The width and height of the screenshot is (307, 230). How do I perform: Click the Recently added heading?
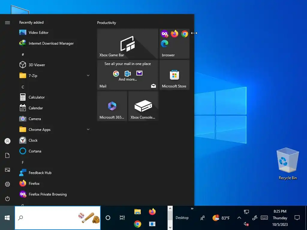(x=31, y=22)
